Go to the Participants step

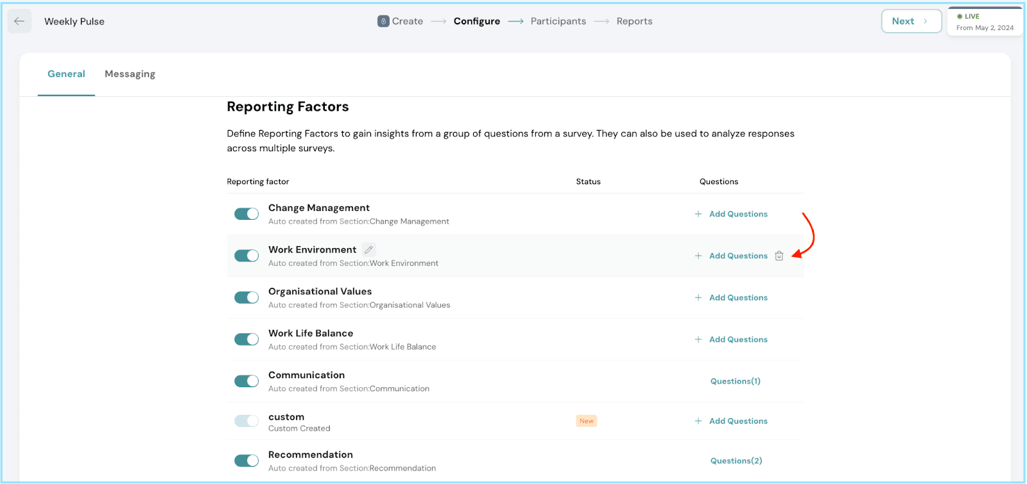click(x=558, y=21)
